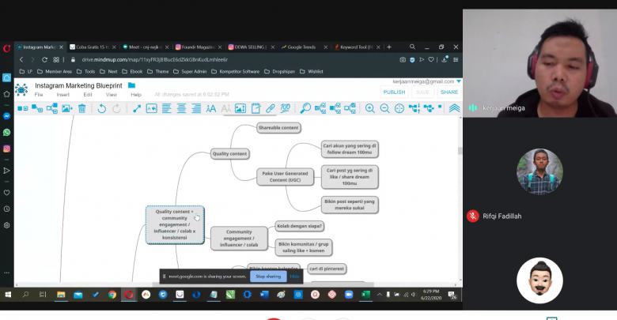The height and width of the screenshot is (320, 617).
Task: Zoom out of the mind map
Action: pyautogui.click(x=385, y=108)
